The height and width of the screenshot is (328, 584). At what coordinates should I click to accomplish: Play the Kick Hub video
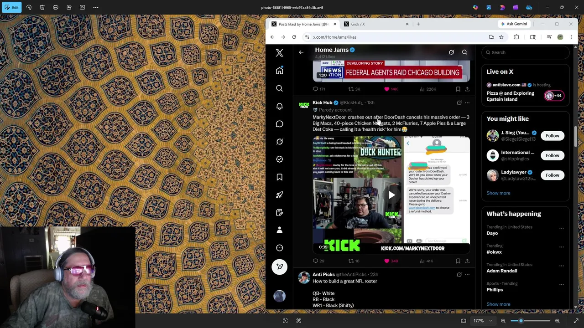(x=391, y=195)
